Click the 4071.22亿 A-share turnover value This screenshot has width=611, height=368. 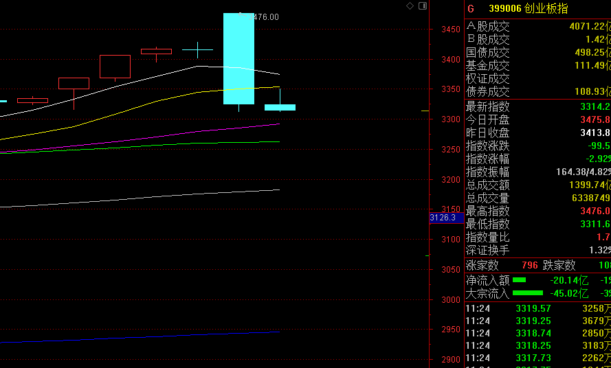pos(590,27)
